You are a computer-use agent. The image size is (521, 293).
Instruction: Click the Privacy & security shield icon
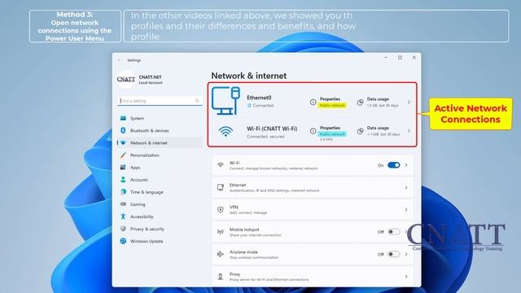coord(123,229)
